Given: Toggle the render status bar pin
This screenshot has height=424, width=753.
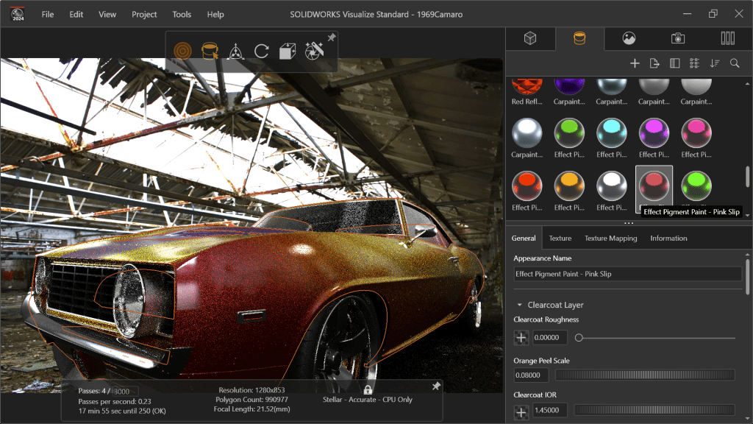Looking at the screenshot, I should pyautogui.click(x=436, y=386).
